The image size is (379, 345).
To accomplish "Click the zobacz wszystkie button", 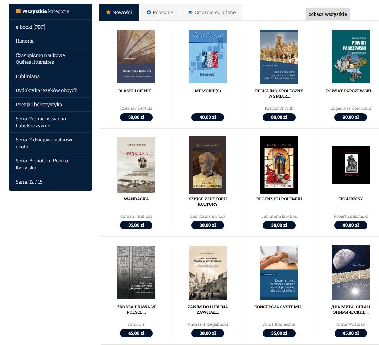I will pyautogui.click(x=328, y=14).
